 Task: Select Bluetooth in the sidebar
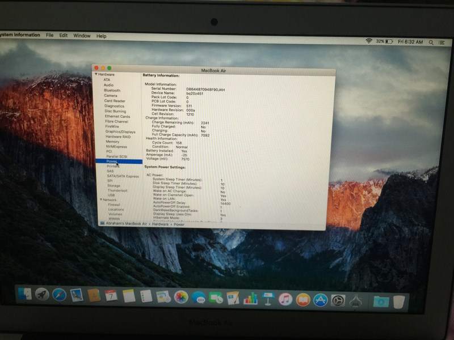point(112,90)
